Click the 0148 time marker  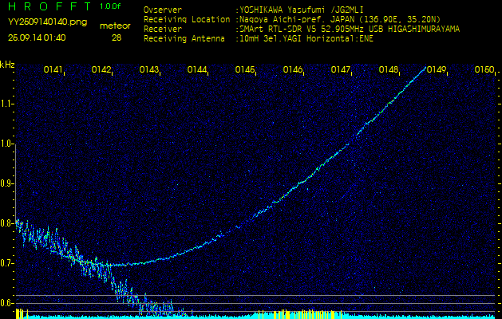pyautogui.click(x=389, y=69)
